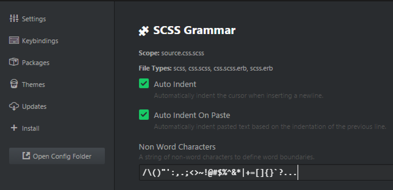This screenshot has height=190, width=393.
Task: Click the SCSS Grammar heading
Action: pos(194,30)
